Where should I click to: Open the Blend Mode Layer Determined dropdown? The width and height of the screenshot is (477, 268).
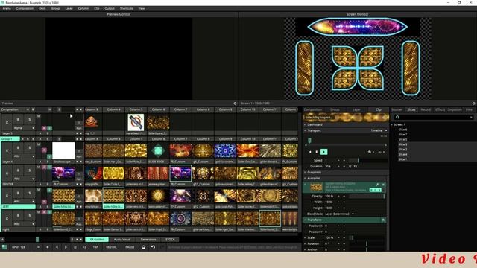[340, 214]
